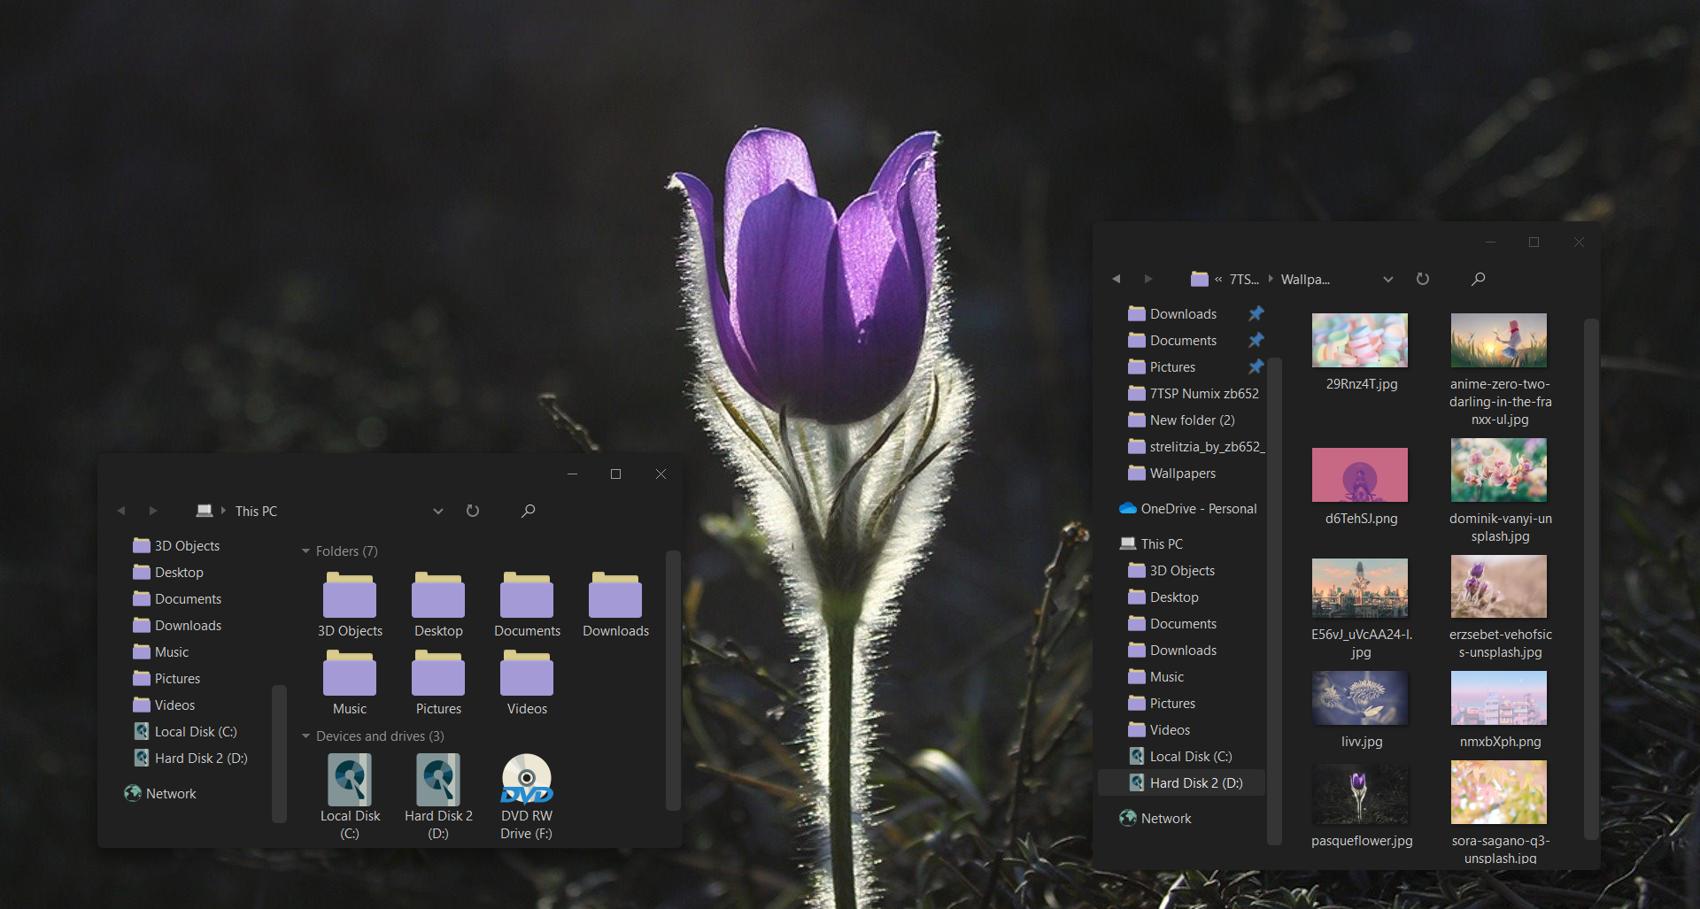The image size is (1700, 909).
Task: Click the forward arrow in the left window
Action: tap(152, 511)
